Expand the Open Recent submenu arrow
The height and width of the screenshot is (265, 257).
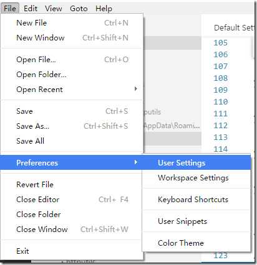click(x=136, y=89)
